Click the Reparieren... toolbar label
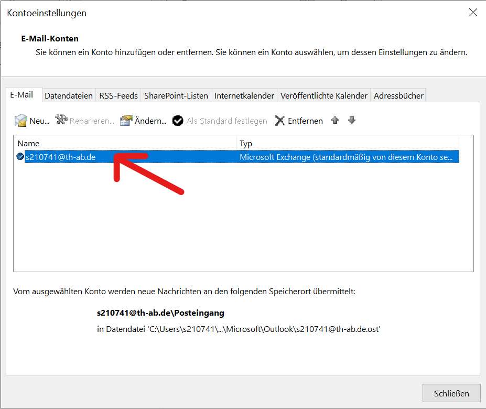 (x=92, y=121)
